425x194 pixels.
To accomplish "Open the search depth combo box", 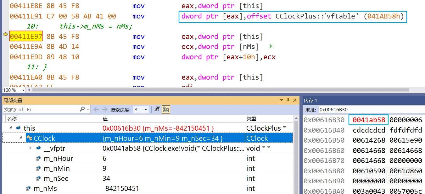I will click(x=141, y=110).
